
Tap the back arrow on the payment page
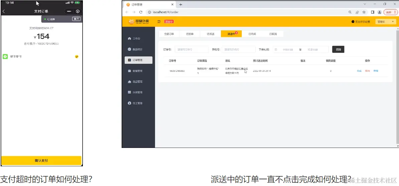4,11
